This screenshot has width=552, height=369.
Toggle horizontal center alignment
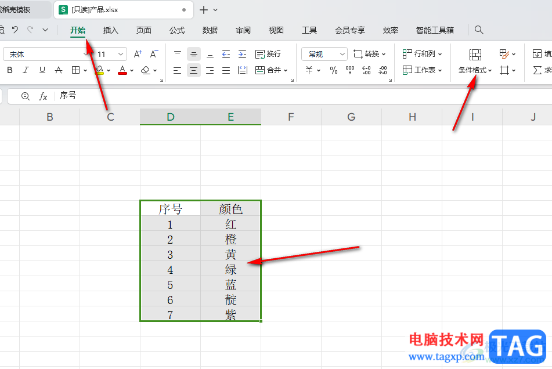point(194,70)
